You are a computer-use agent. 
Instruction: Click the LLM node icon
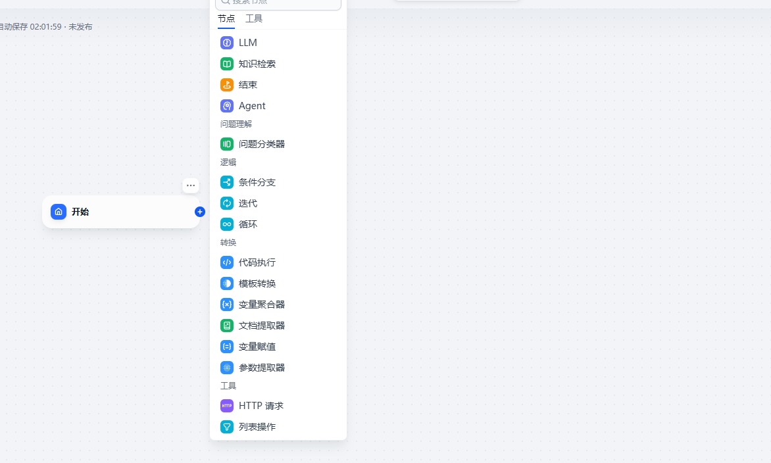pyautogui.click(x=227, y=43)
